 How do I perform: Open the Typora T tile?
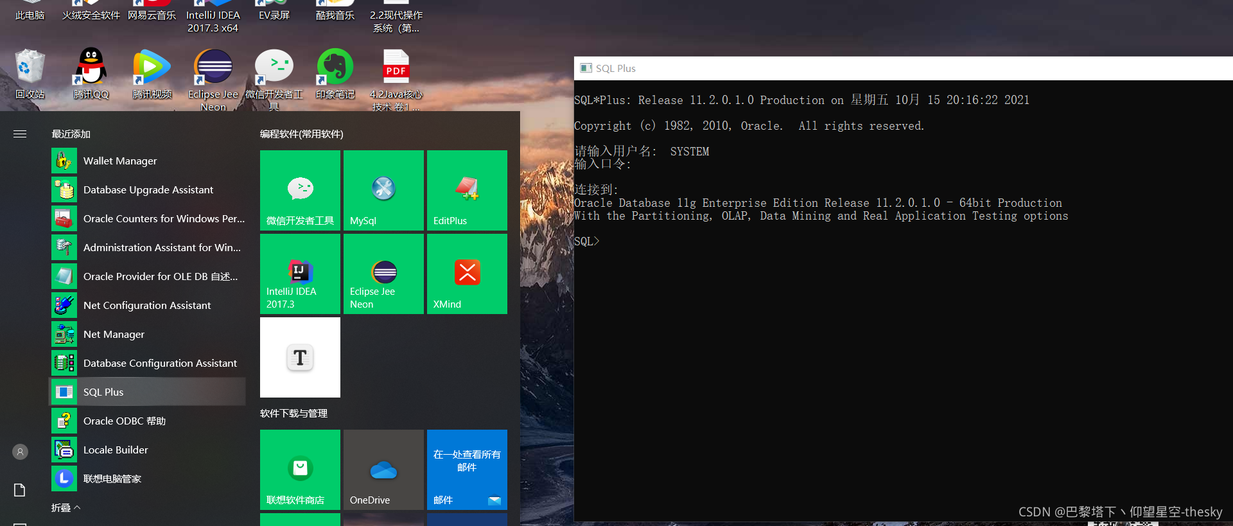click(x=300, y=357)
